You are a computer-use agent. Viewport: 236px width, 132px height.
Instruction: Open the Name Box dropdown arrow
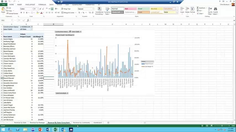[x=12, y=20]
